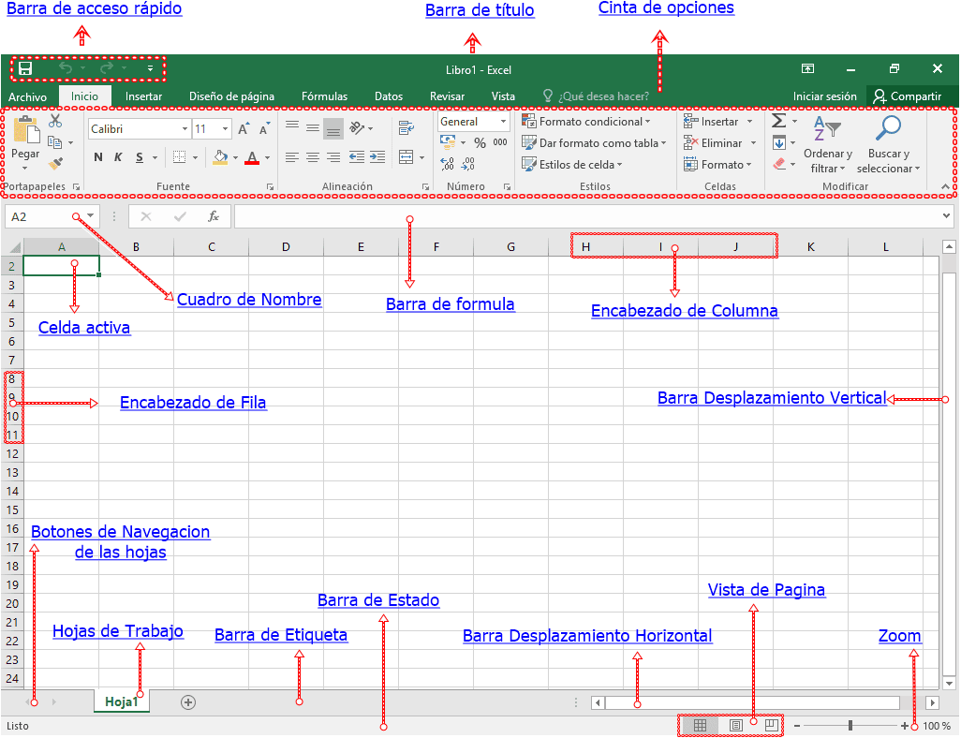Open Buscar y seleccionar magnifier tool
Screen dimensions: 961x738
886,129
